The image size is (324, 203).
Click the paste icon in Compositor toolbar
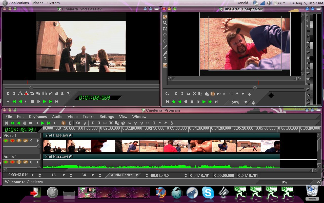click(x=207, y=94)
